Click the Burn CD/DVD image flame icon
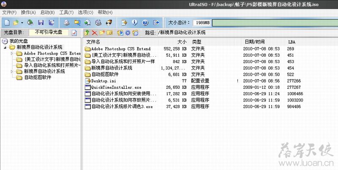The width and height of the screenshot is (338, 170). click(109, 22)
